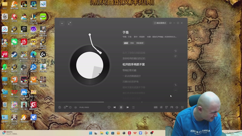Click the lyric line 等雨后等天晴
This screenshot has width=242, height=136.
click(x=129, y=70)
